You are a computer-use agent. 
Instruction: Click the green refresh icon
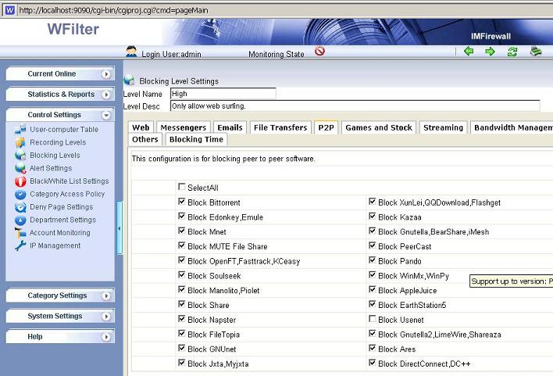tap(512, 52)
